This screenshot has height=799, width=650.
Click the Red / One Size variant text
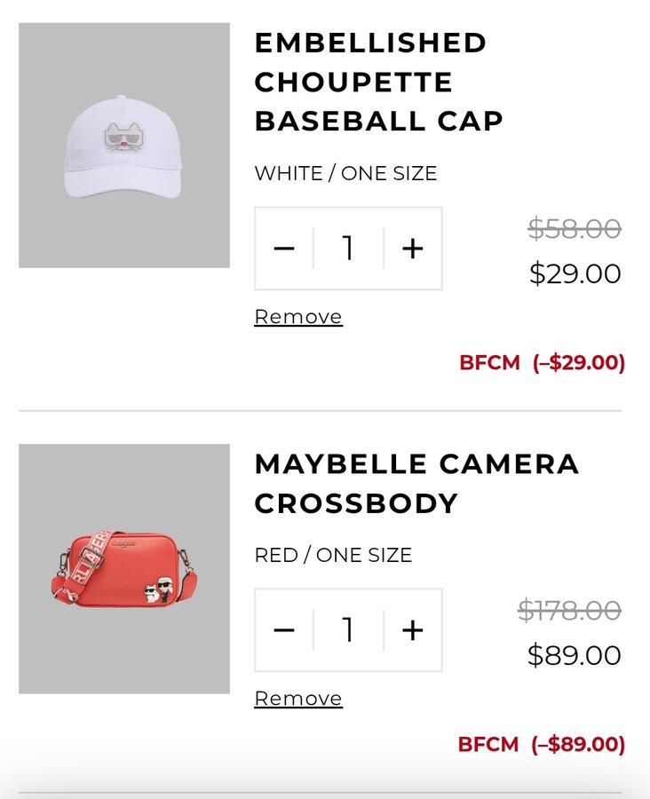[x=333, y=555]
